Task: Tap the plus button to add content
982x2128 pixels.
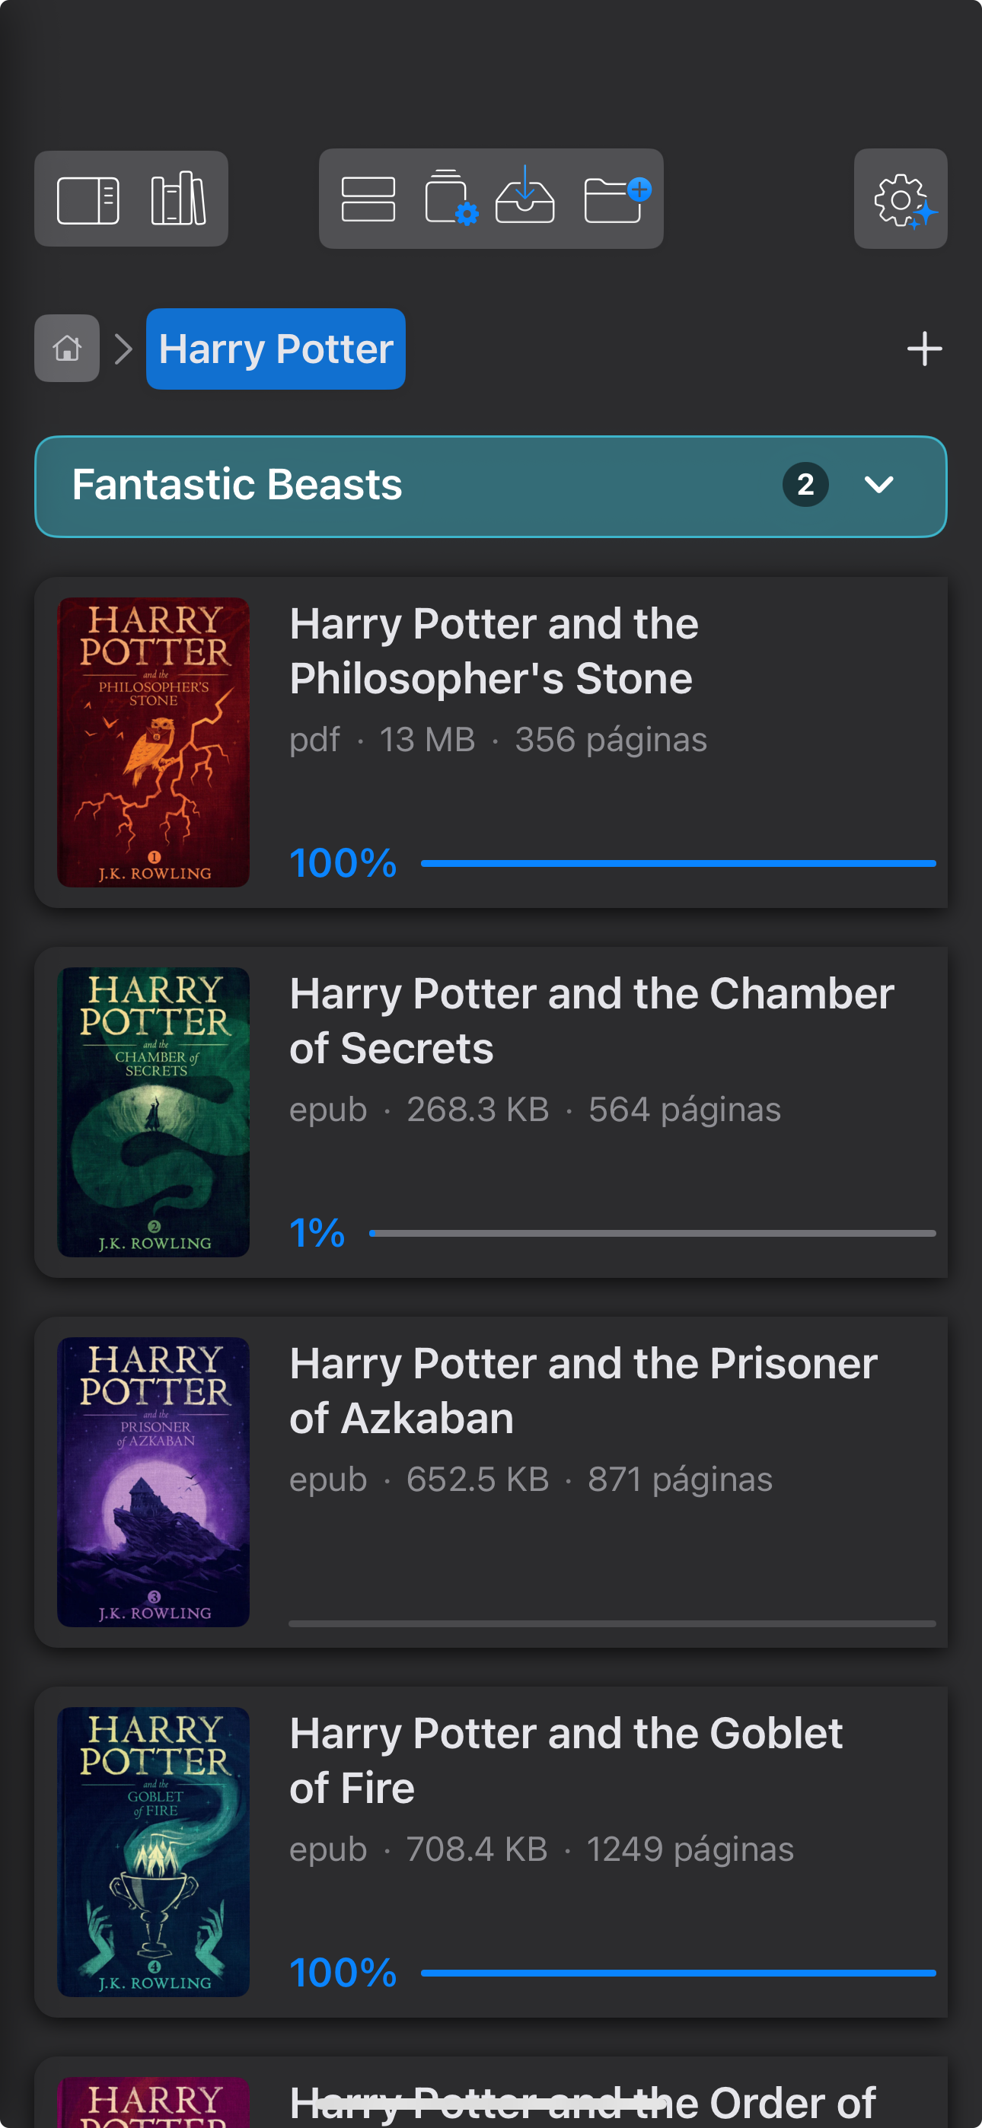Action: 924,348
